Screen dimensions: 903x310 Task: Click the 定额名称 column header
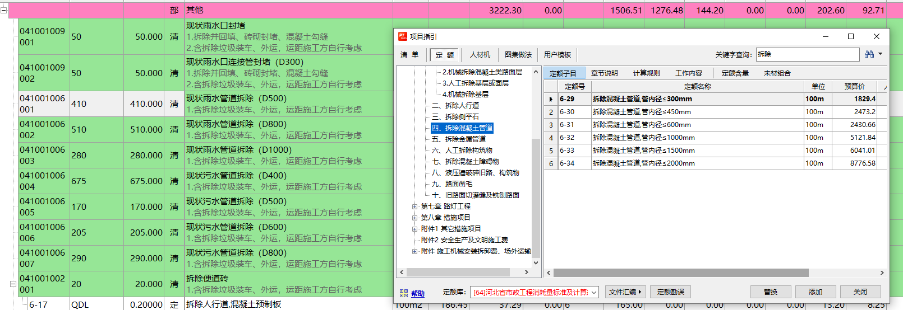click(x=697, y=87)
